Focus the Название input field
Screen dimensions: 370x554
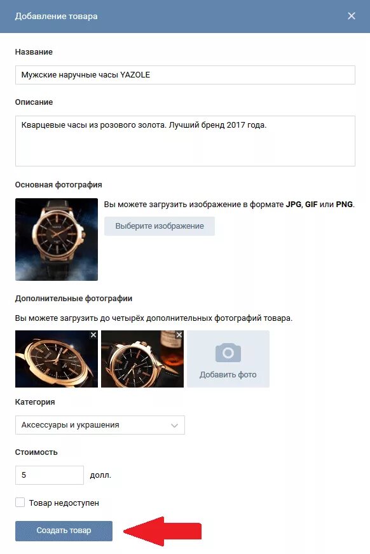185,75
